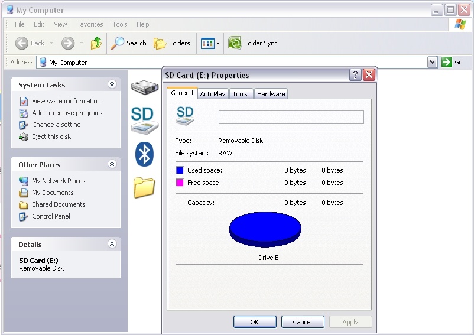Open the Views dropdown in toolbar
Viewport: 474px width, 335px height.
(x=210, y=44)
